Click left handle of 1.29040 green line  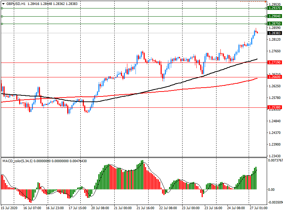[x=2, y=16]
